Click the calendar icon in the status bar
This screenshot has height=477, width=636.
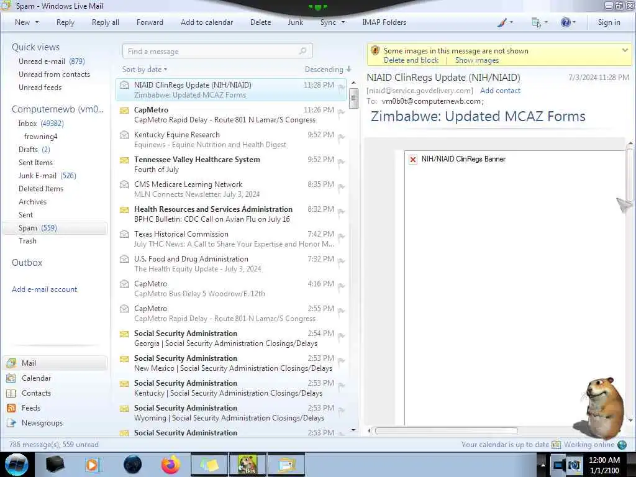(556, 445)
